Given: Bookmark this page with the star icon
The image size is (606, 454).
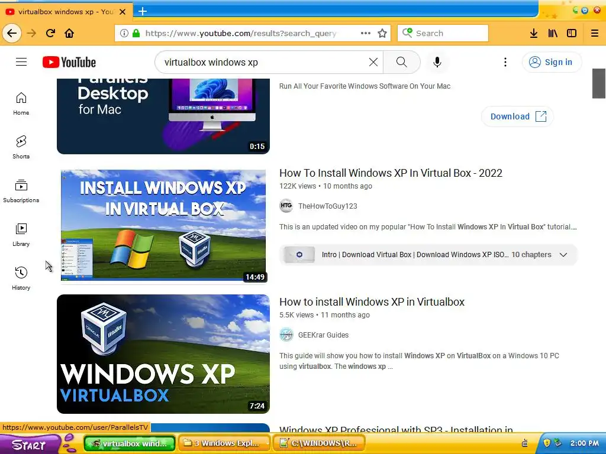Looking at the screenshot, I should [382, 33].
